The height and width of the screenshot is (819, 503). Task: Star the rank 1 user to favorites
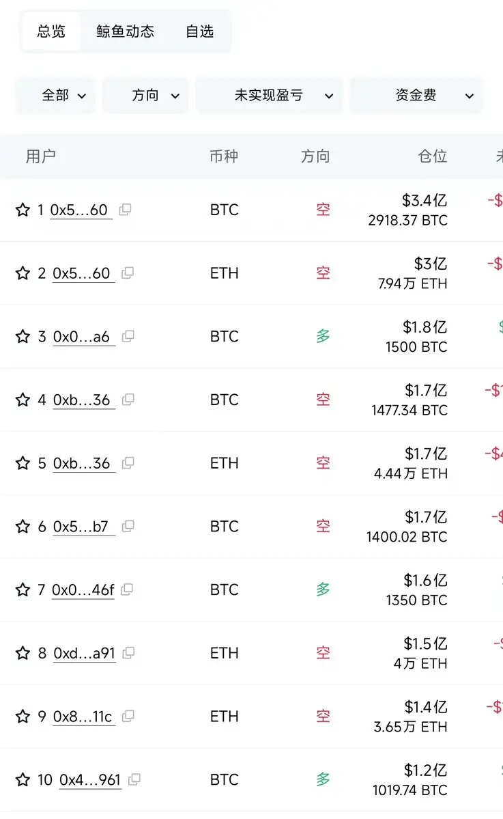point(23,210)
